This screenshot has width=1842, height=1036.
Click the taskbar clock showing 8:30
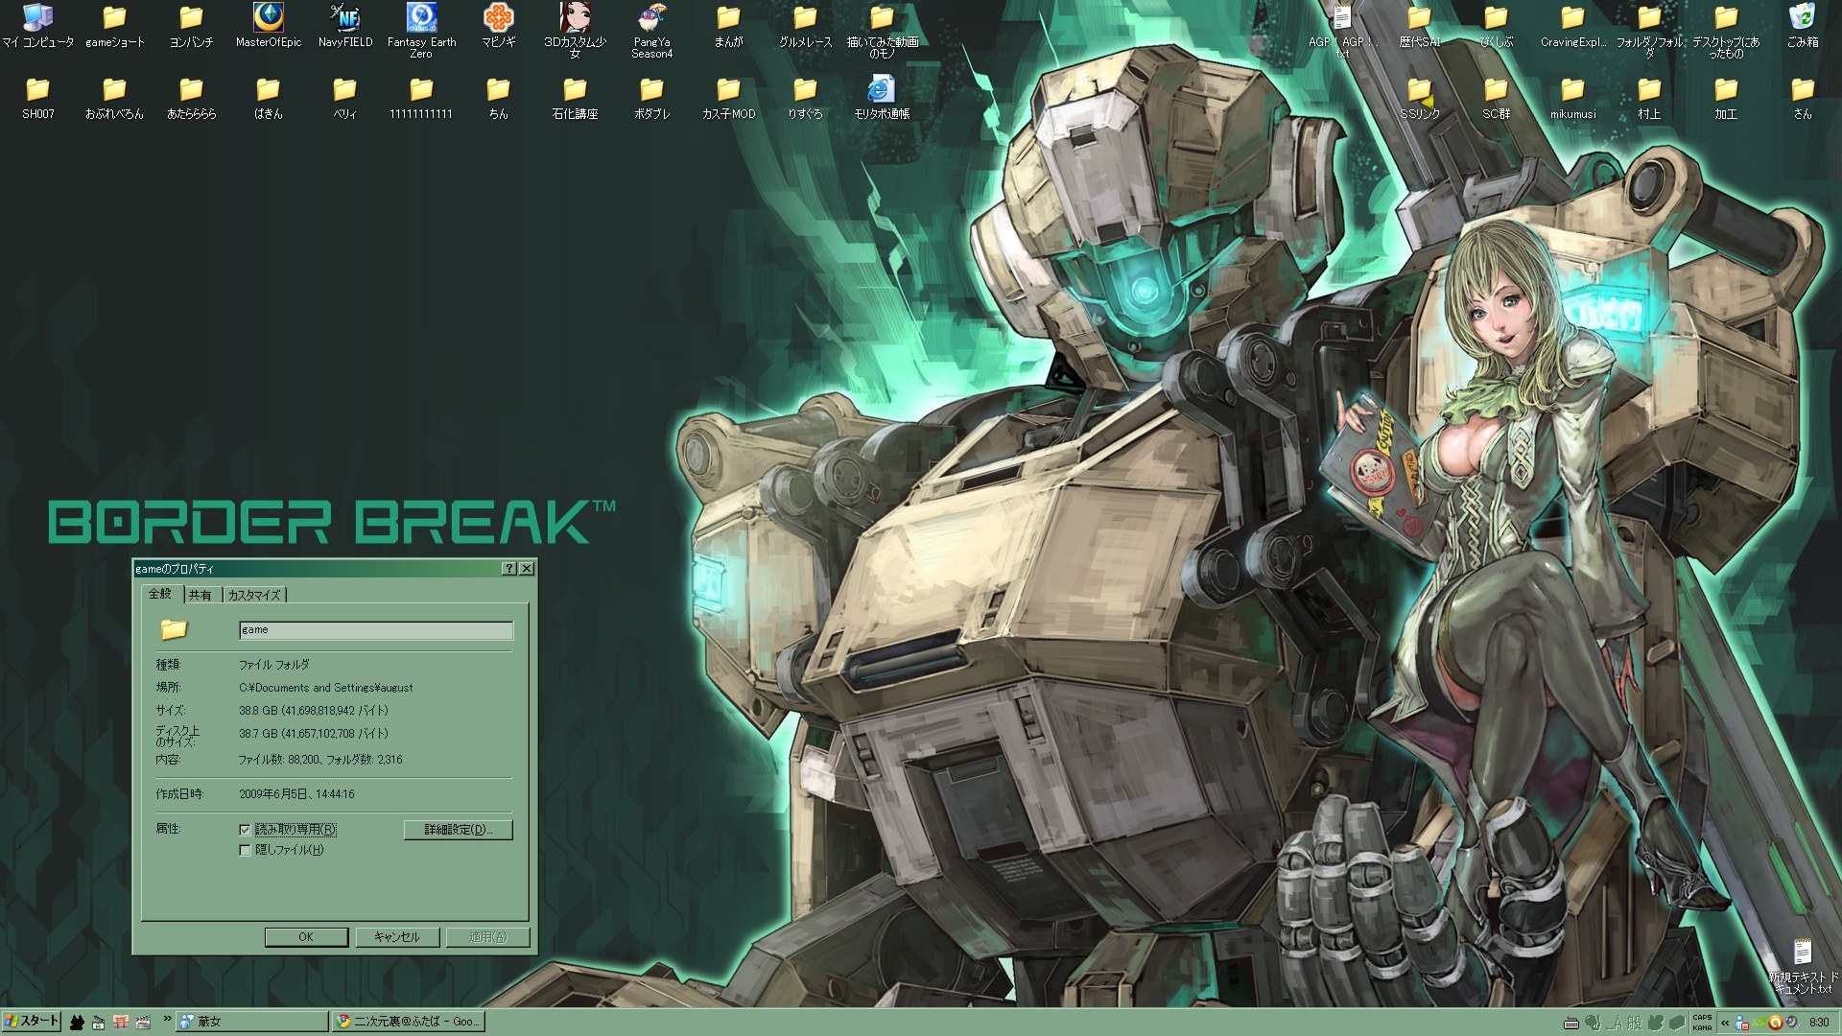point(1818,1023)
